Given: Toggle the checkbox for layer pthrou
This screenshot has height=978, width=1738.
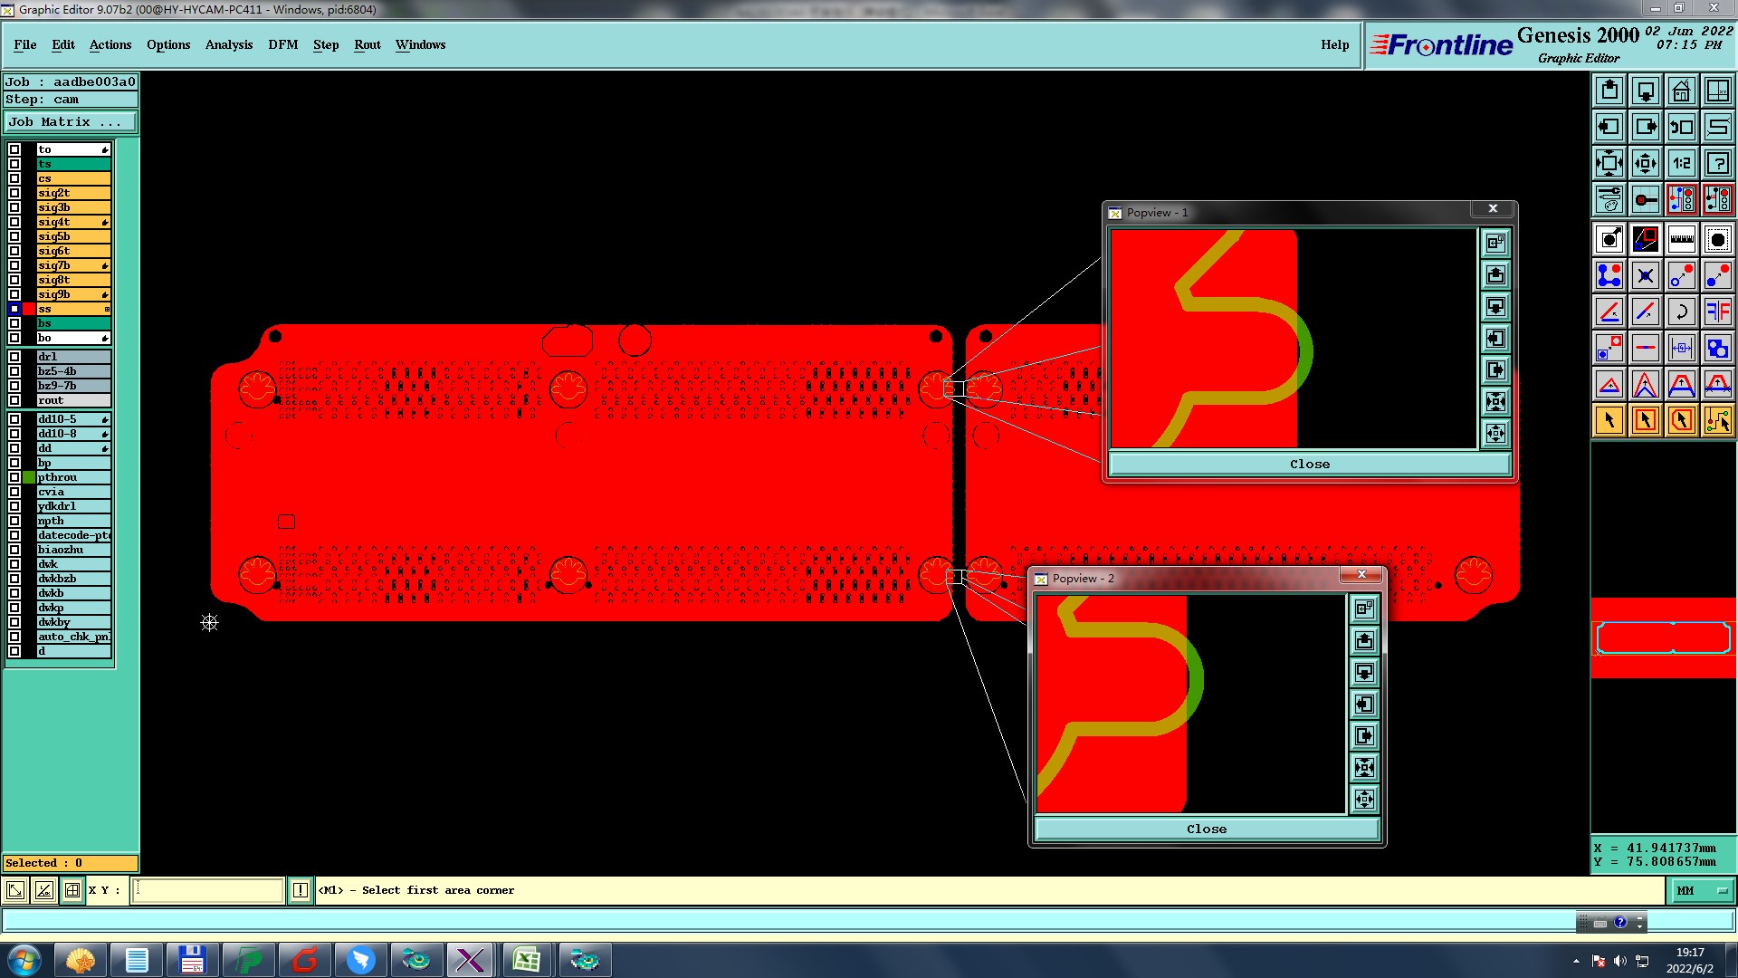Looking at the screenshot, I should (14, 477).
